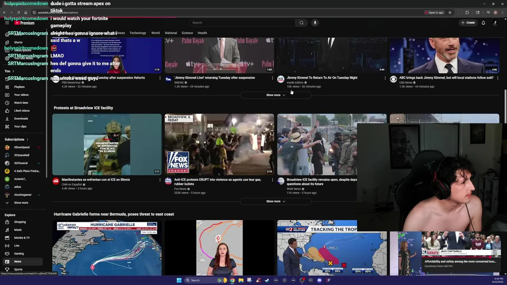
Task: Open the YouTube account avatar menu
Action: [495, 23]
